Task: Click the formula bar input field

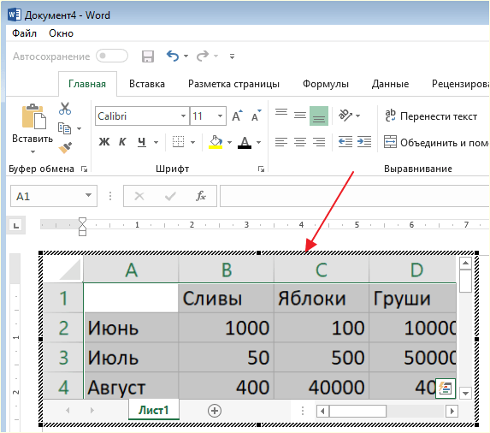Action: click(x=355, y=196)
